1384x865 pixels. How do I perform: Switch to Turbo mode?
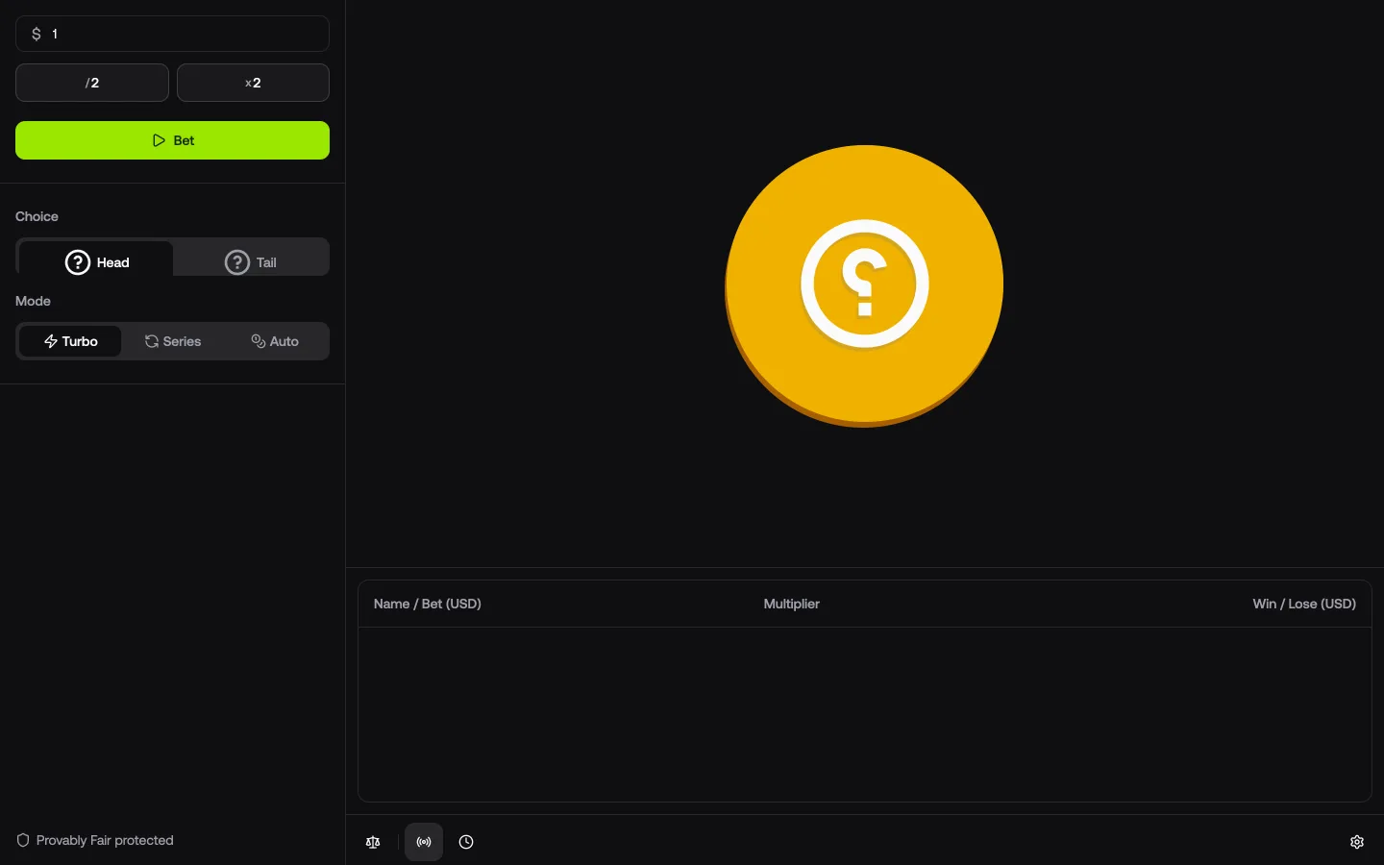pyautogui.click(x=70, y=341)
